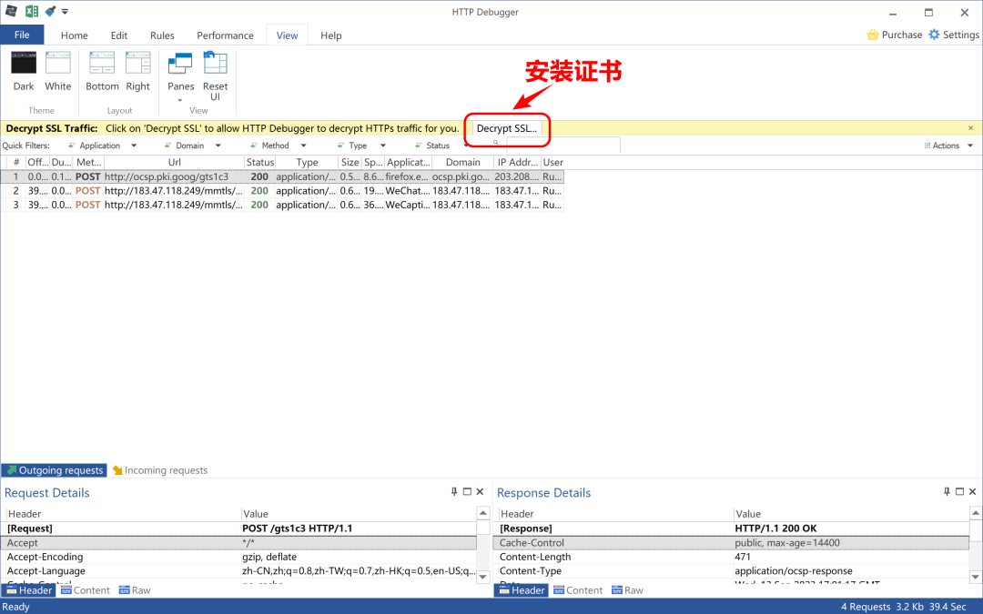The image size is (983, 614).
Task: Pin the Request Details panel
Action: (x=454, y=492)
